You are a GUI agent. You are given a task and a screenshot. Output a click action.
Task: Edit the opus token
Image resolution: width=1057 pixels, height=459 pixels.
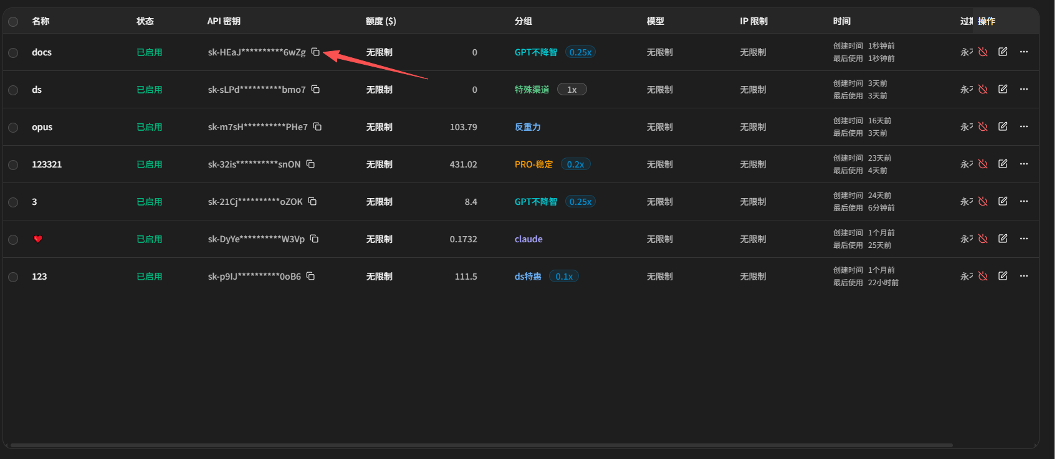[1003, 126]
